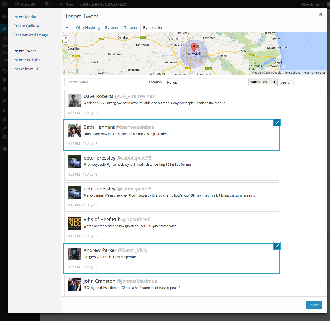Click the @bethweaslebee handle
This screenshot has height=321, width=330.
coord(135,127)
